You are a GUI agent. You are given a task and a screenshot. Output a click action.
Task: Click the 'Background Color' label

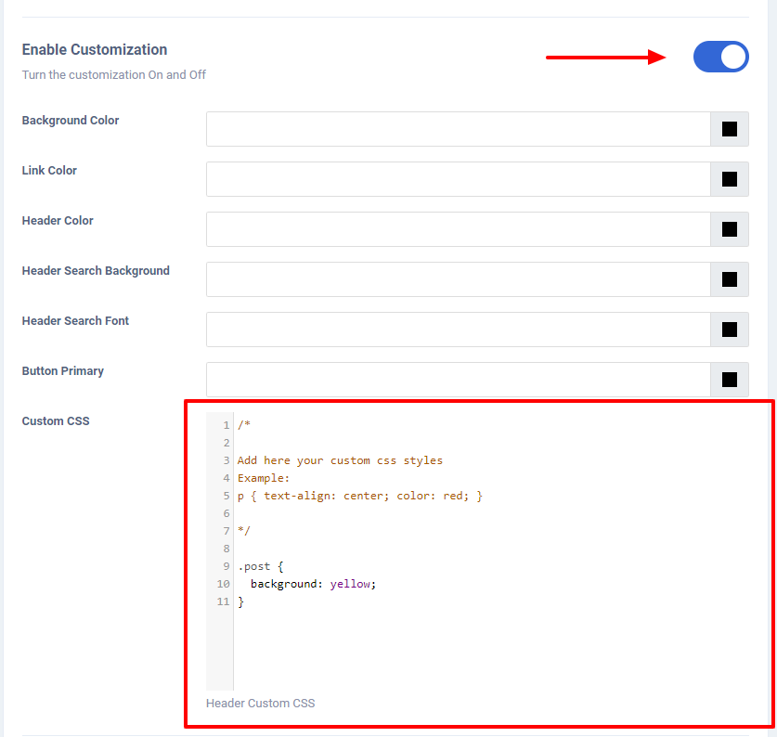tap(71, 121)
